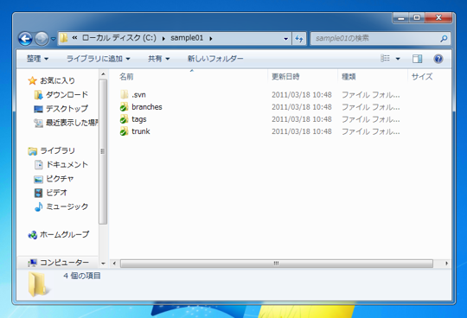Click the ホームグループ network icon
Viewport: 467px width, 318px height.
point(33,235)
